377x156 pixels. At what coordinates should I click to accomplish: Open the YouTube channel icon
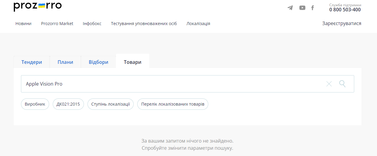302,8
